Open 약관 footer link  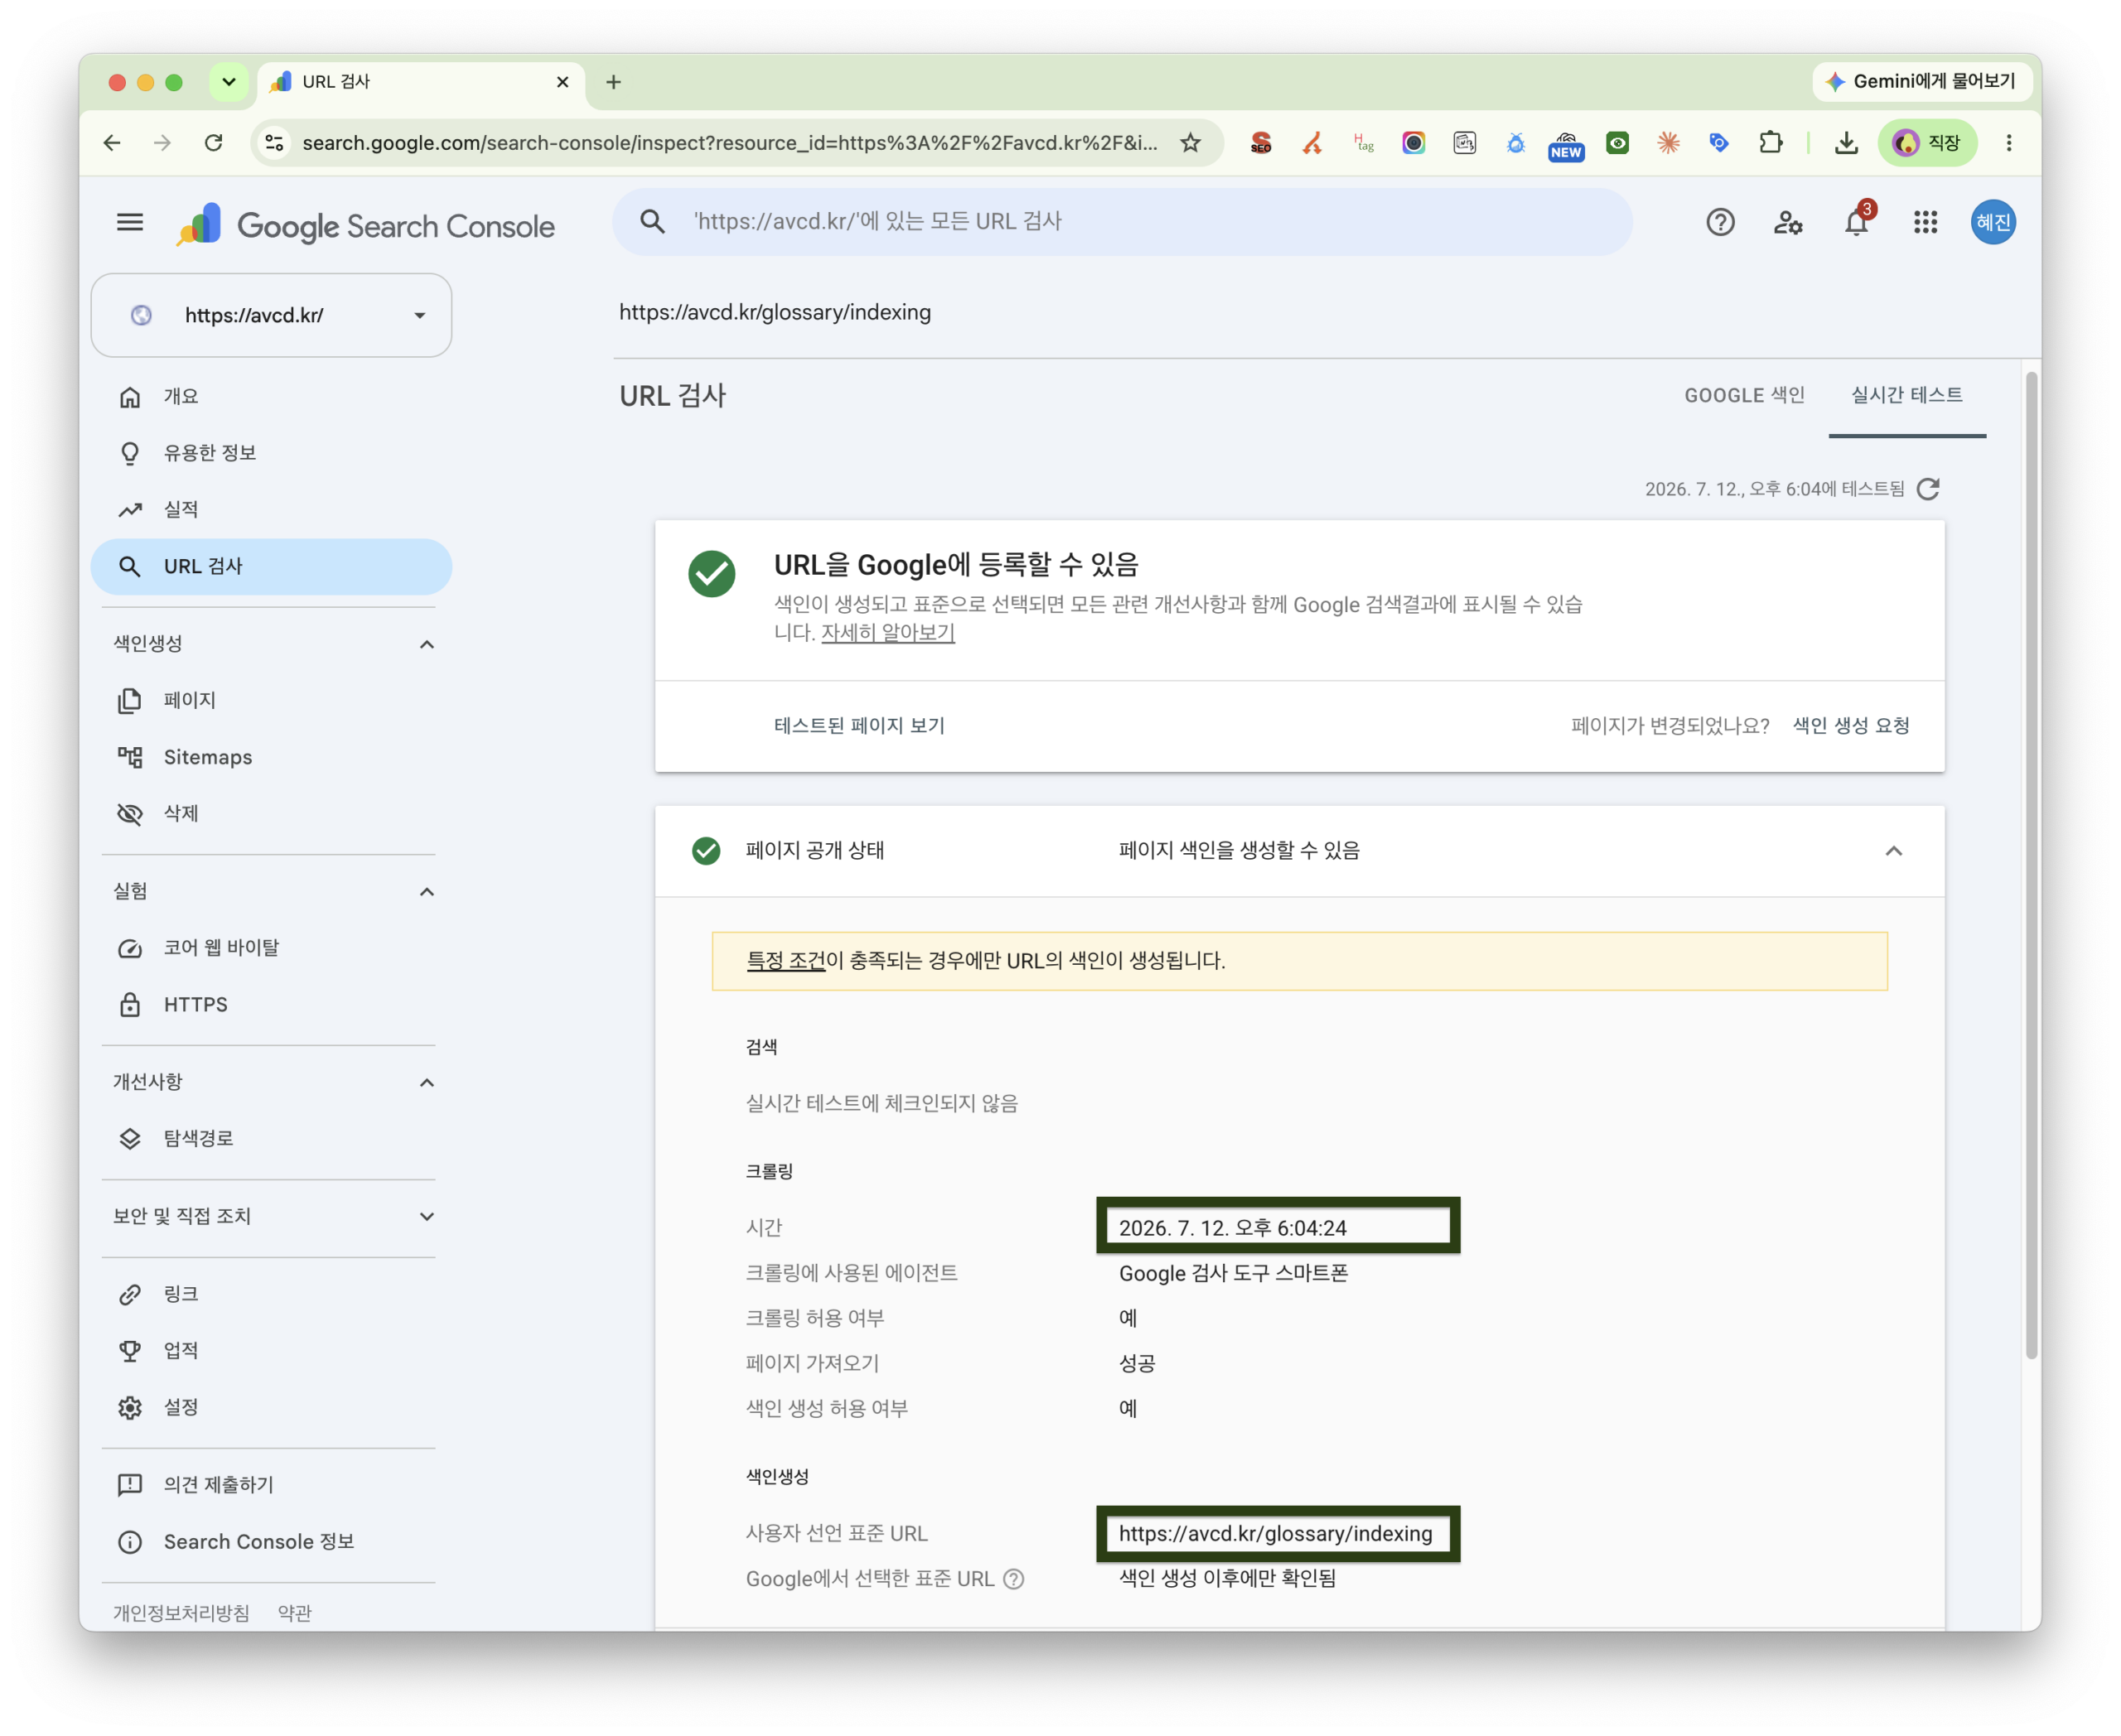click(x=294, y=1612)
